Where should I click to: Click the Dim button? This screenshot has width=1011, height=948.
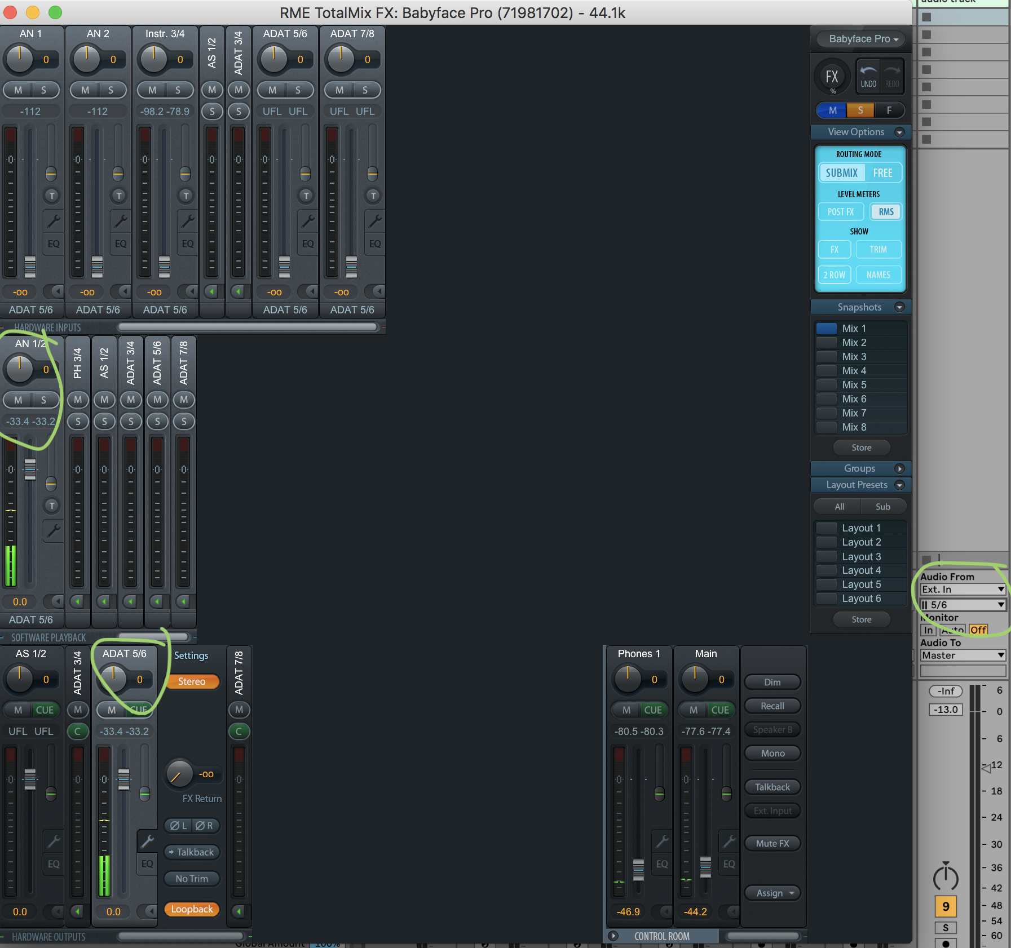click(x=772, y=683)
